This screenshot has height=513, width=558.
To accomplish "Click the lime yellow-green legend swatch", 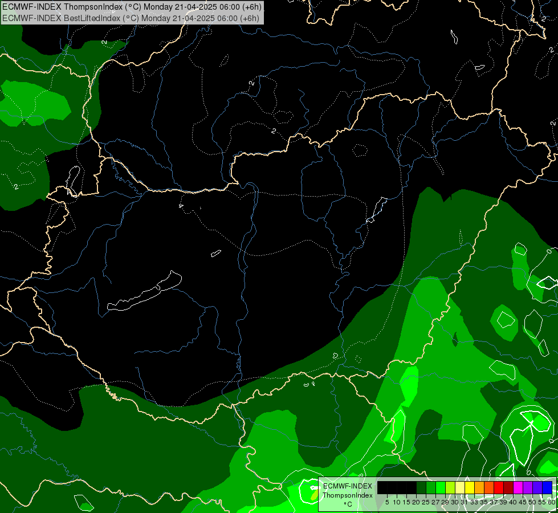I will [450, 487].
